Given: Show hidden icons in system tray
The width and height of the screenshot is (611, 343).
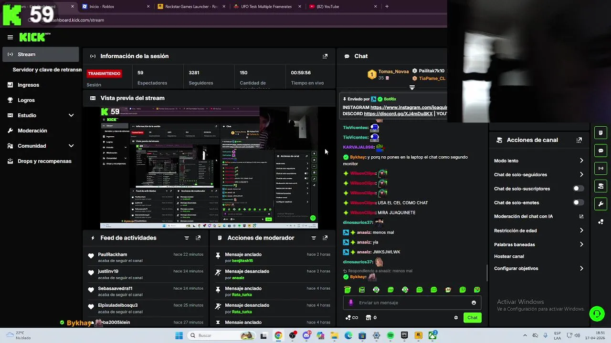Looking at the screenshot, I should 525,336.
